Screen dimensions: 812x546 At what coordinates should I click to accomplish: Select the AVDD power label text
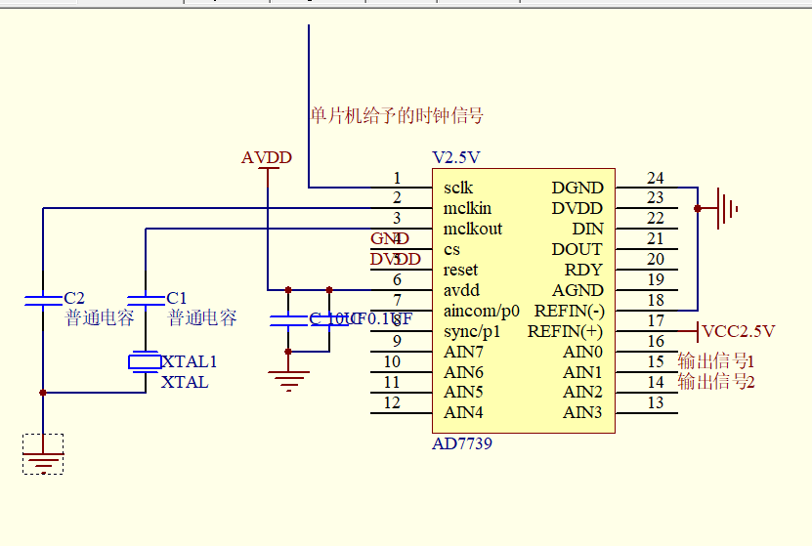[267, 157]
